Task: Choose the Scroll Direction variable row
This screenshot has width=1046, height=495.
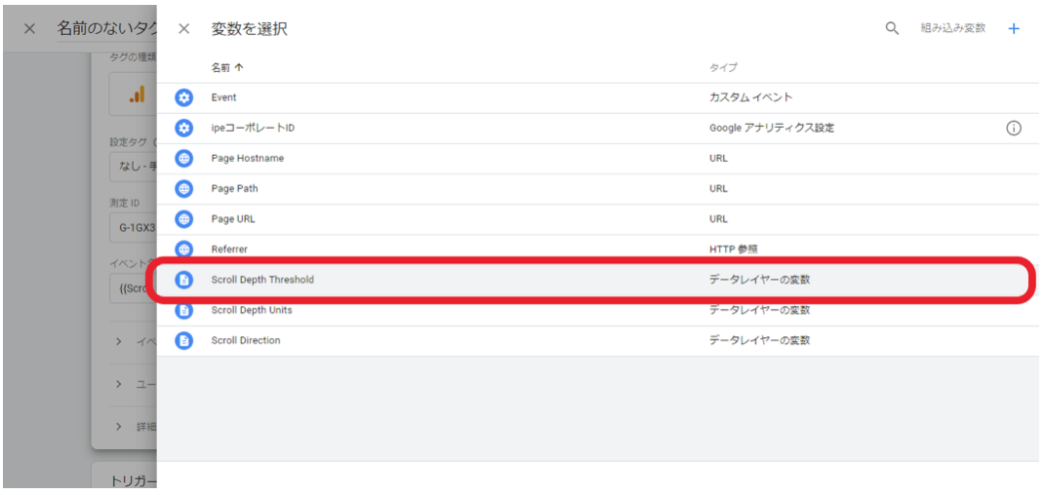Action: coord(246,340)
